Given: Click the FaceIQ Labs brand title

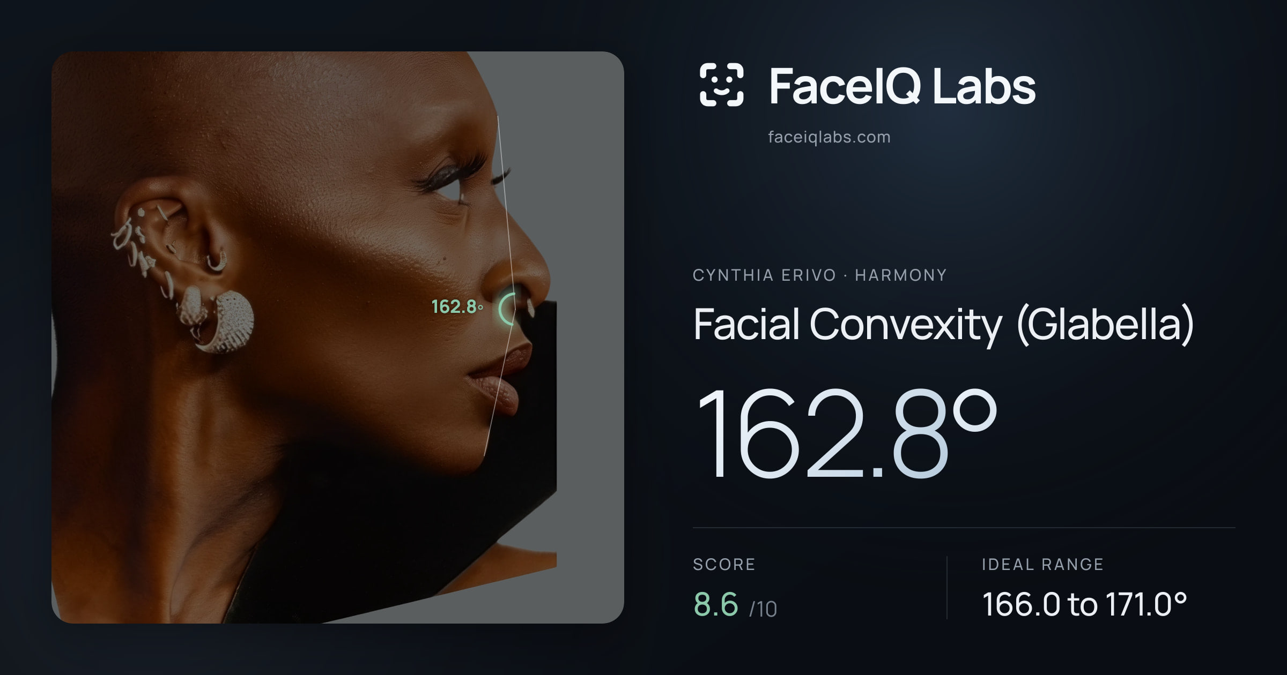Looking at the screenshot, I should 902,86.
